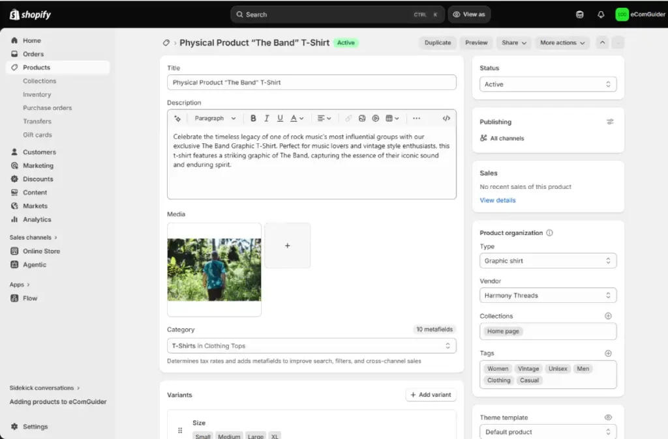Open Gift cards submenu item
668x439 pixels.
pyautogui.click(x=37, y=135)
